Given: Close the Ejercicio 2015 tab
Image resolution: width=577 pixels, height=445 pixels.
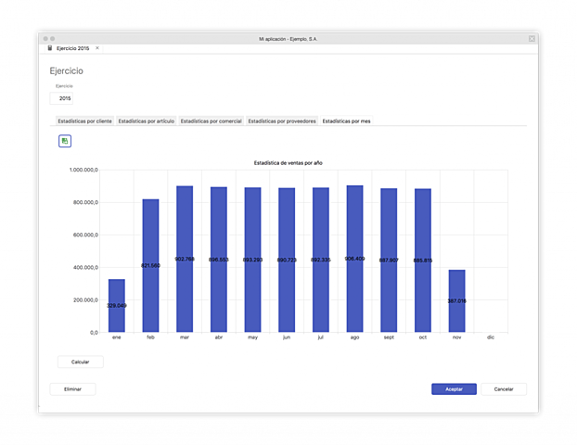Looking at the screenshot, I should [x=97, y=48].
